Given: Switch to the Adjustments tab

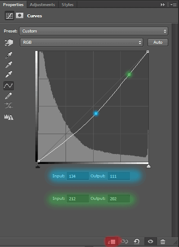Looking at the screenshot, I should pyautogui.click(x=42, y=5).
